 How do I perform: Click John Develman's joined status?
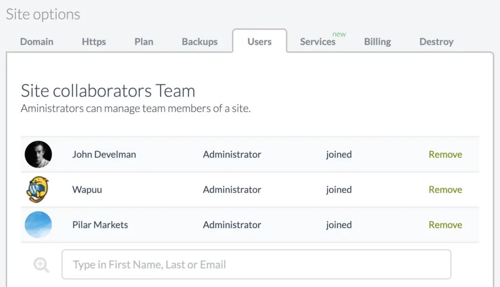click(339, 154)
